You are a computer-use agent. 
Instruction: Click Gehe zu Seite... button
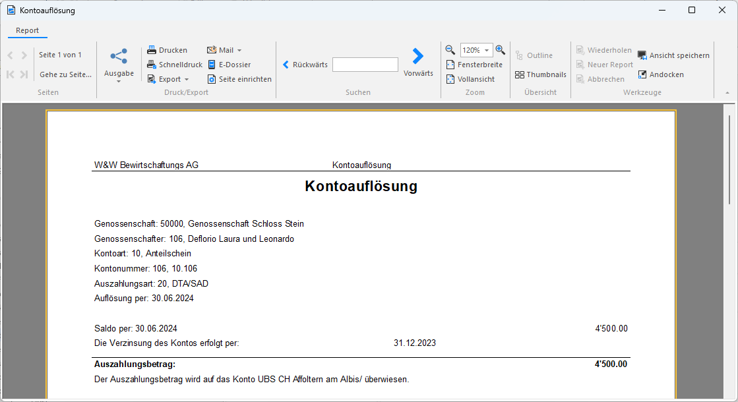pyautogui.click(x=65, y=74)
